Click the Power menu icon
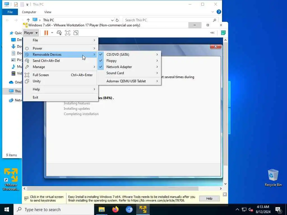Image resolution: width=287 pixels, height=215 pixels. [27, 48]
